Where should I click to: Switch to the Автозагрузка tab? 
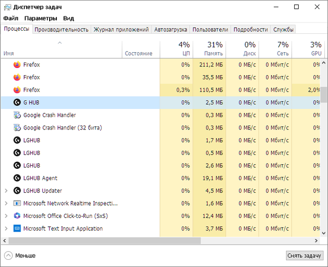pyautogui.click(x=171, y=30)
